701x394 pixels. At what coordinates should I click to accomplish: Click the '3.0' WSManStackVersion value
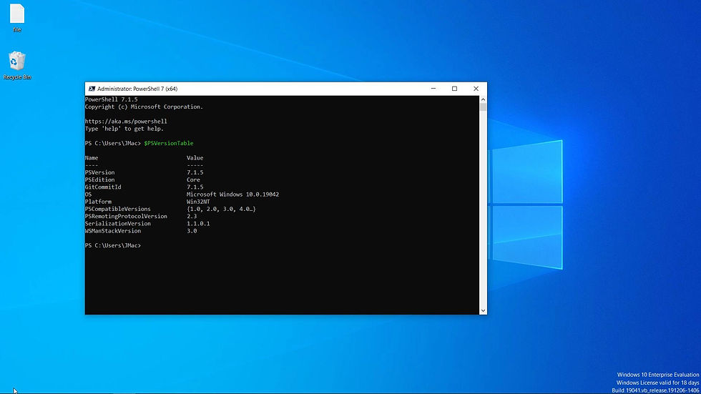192,231
